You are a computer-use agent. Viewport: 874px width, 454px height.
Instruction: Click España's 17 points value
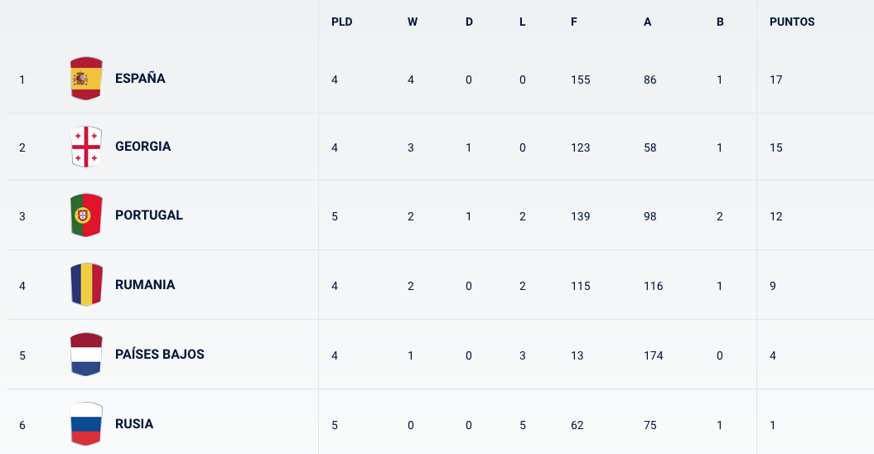tap(776, 80)
